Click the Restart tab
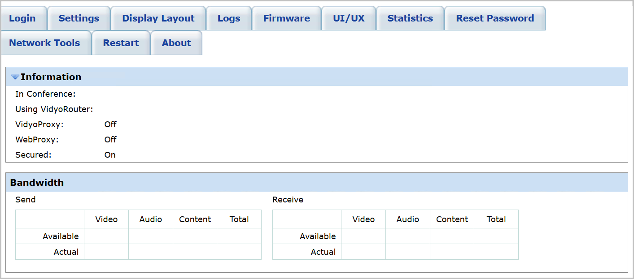This screenshot has width=634, height=279. tap(121, 43)
